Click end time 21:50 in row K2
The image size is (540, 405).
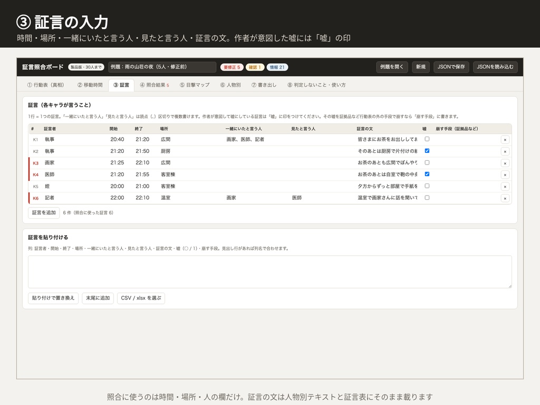click(146, 151)
